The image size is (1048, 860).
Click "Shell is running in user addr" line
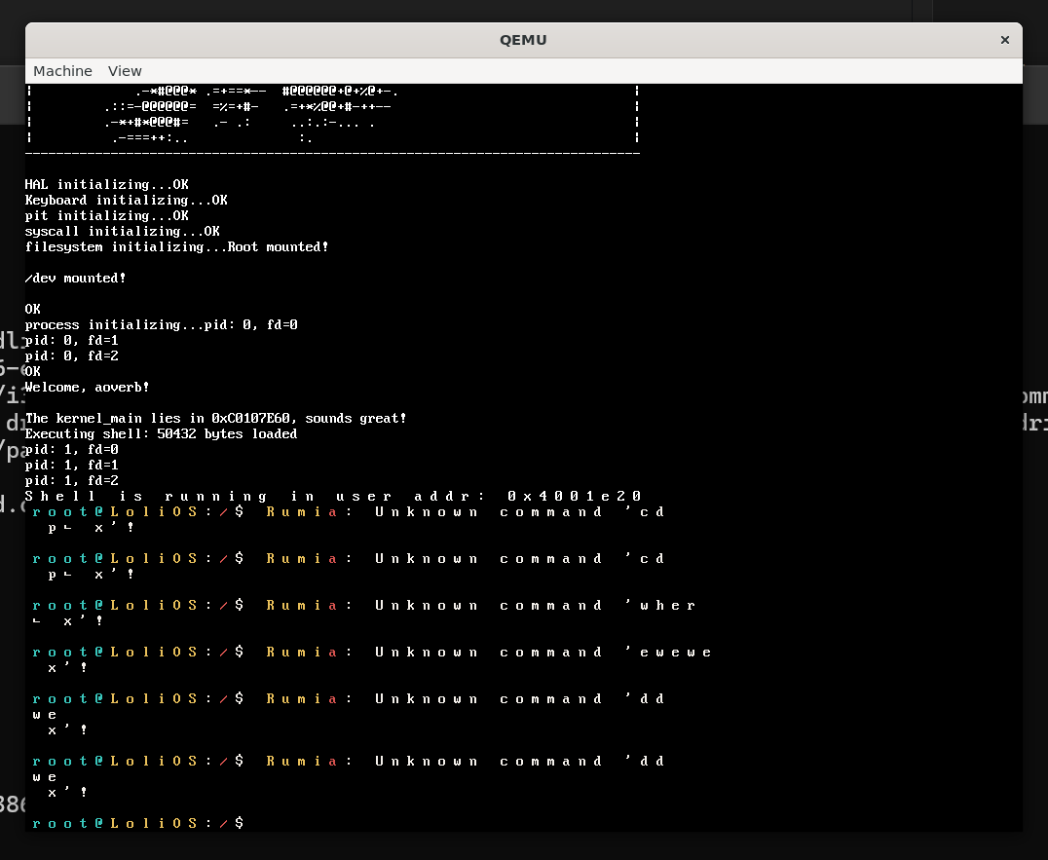333,496
